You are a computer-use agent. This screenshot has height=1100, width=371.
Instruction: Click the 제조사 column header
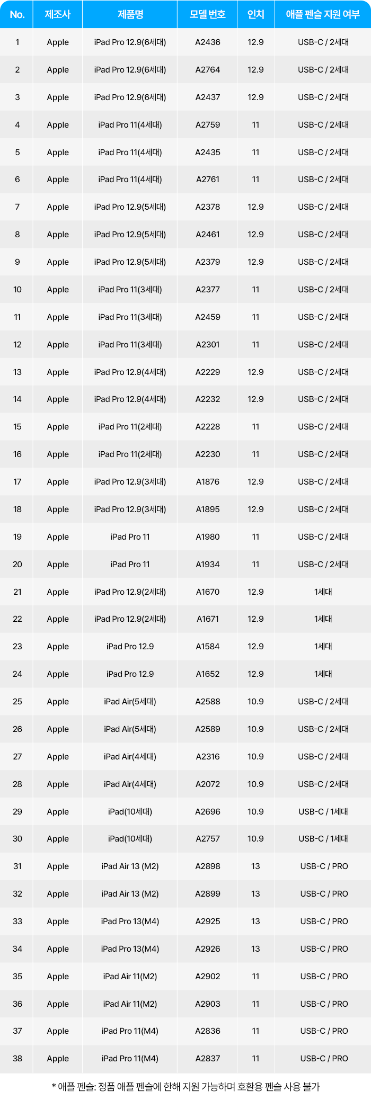tap(58, 14)
